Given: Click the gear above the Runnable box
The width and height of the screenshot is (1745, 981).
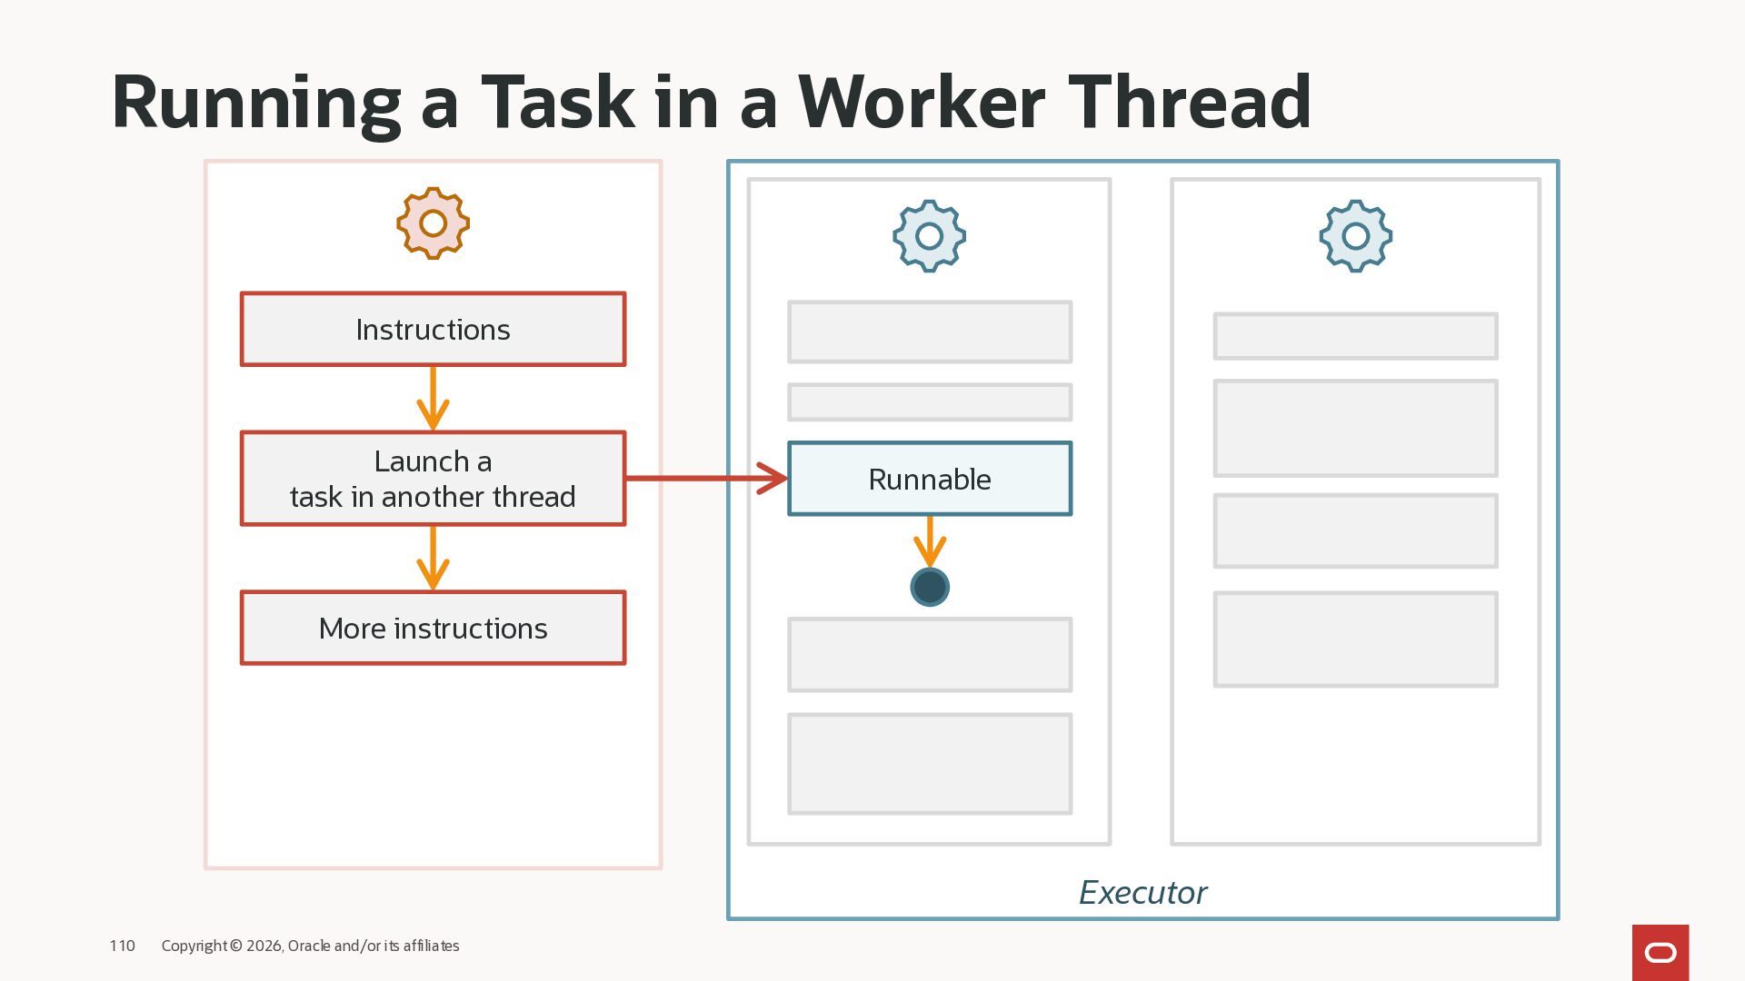Looking at the screenshot, I should point(929,236).
